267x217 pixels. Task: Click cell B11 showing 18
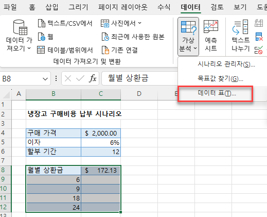54,198
